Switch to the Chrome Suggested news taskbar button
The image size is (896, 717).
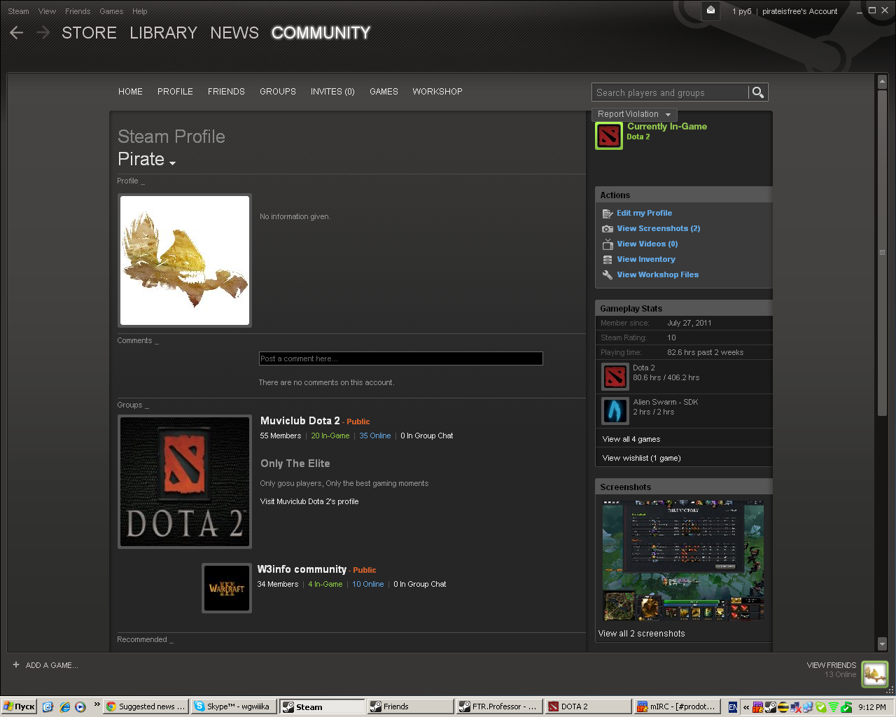[146, 706]
